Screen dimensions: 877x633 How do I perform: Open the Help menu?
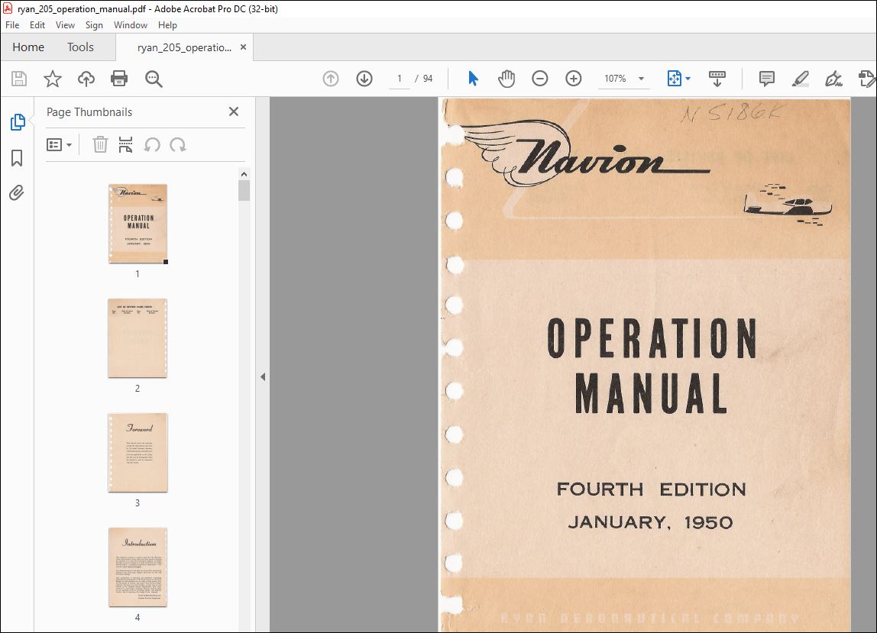pyautogui.click(x=167, y=25)
